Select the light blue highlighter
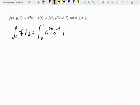The width and height of the screenshot is (140, 105). point(64,2)
